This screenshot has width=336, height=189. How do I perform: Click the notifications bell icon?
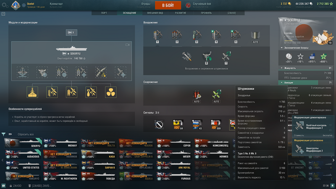tap(332, 186)
